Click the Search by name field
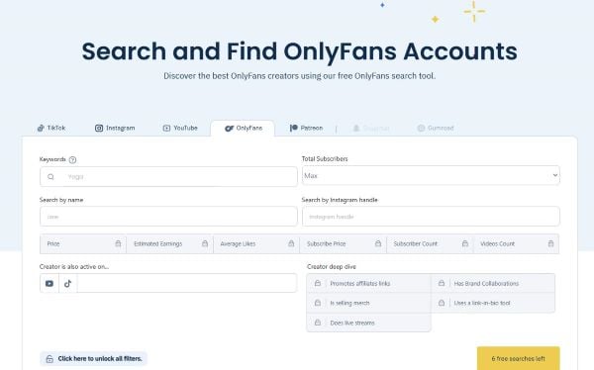Image resolution: width=594 pixels, height=370 pixels. tap(168, 217)
